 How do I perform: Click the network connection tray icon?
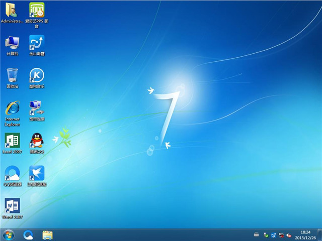click(x=281, y=235)
